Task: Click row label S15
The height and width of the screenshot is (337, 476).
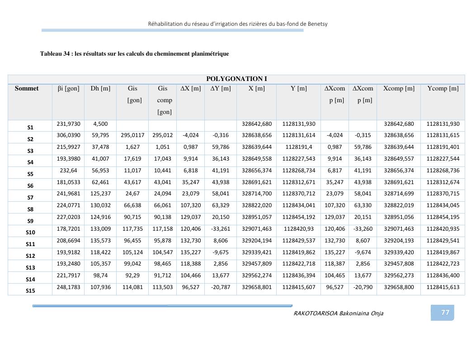Action: pyautogui.click(x=30, y=291)
